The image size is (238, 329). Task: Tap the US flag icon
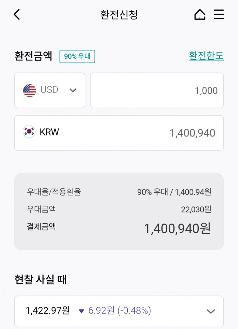(x=30, y=90)
